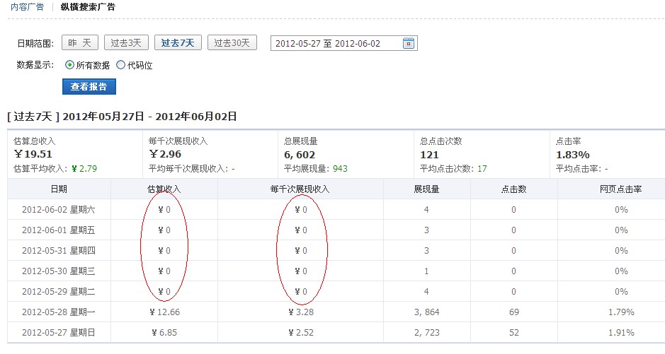Viewport: 665px width, 354px height.
Task: Switch to the 内容广告 tab
Action: coord(27,7)
